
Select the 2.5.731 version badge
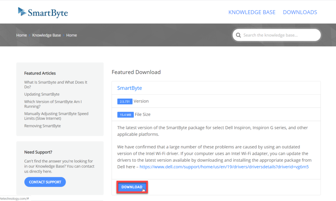125,101
